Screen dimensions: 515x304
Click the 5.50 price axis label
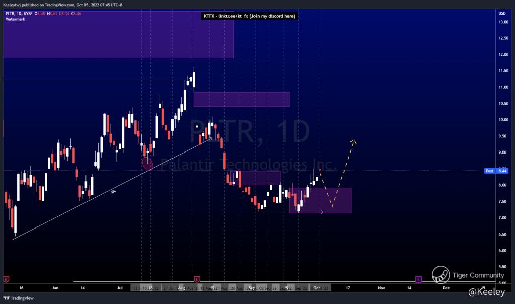click(x=502, y=267)
